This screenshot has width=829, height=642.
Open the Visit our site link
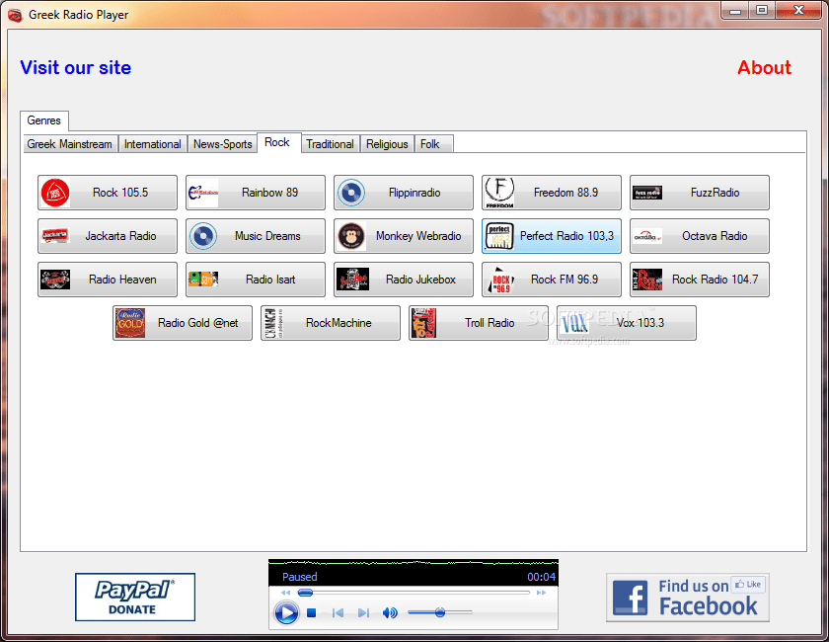point(75,67)
